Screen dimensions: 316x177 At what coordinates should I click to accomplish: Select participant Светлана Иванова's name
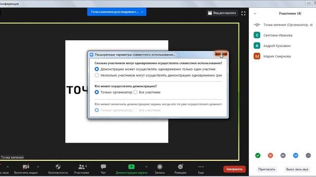point(277,35)
